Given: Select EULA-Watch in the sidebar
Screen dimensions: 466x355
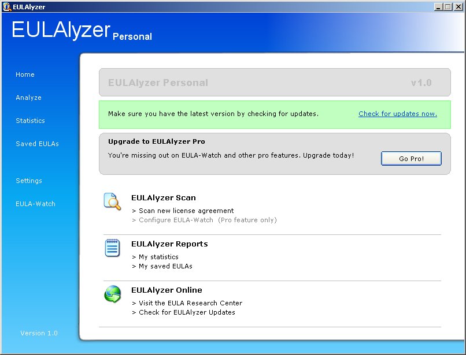Looking at the screenshot, I should tap(35, 204).
